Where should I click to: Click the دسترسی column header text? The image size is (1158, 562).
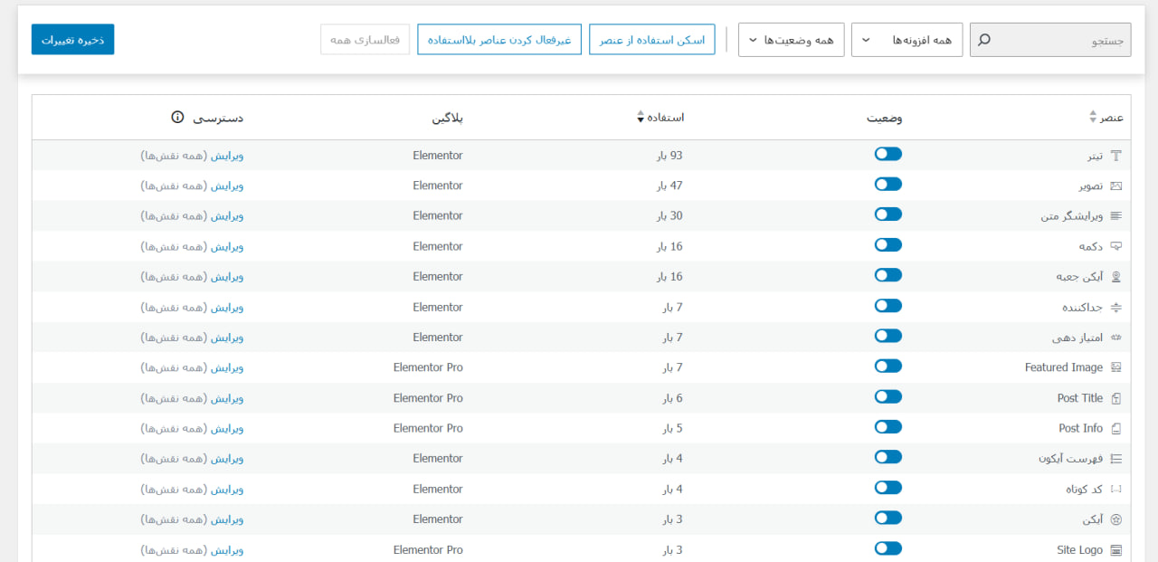point(220,118)
